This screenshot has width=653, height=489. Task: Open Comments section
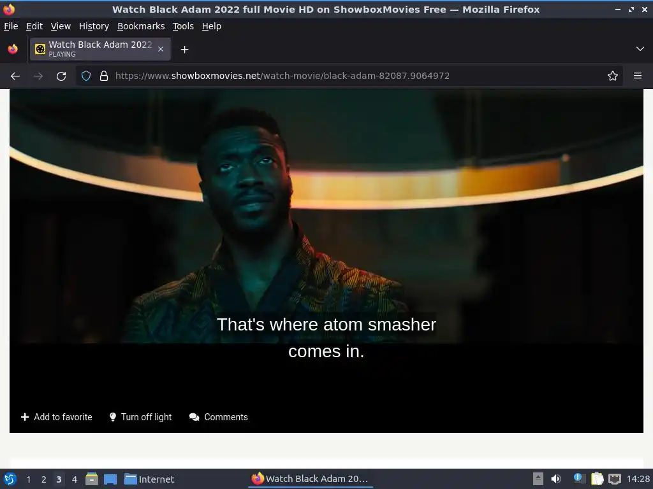pos(218,417)
